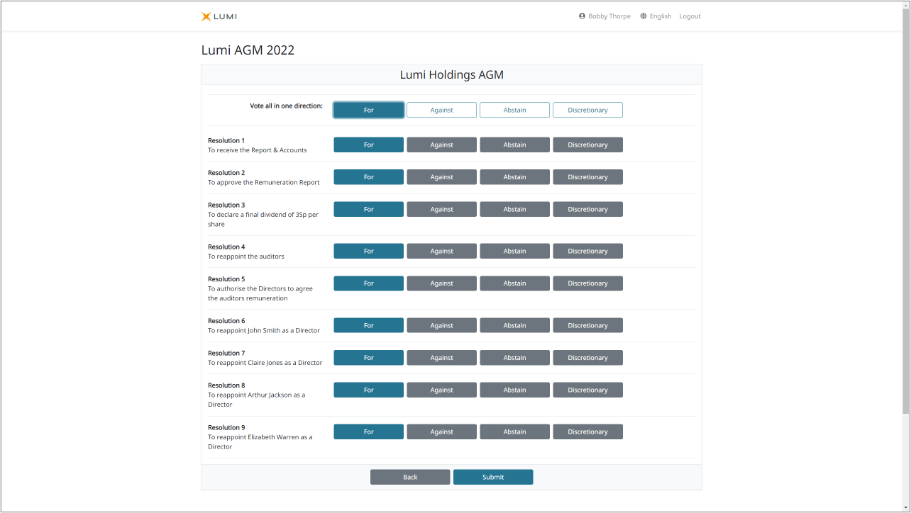
Task: Select Against on Resolution 6
Action: (442, 325)
